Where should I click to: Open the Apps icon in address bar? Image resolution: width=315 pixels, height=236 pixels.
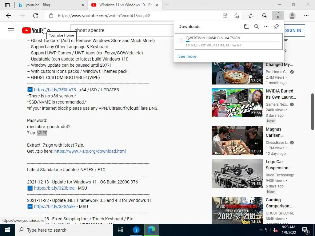(225, 16)
